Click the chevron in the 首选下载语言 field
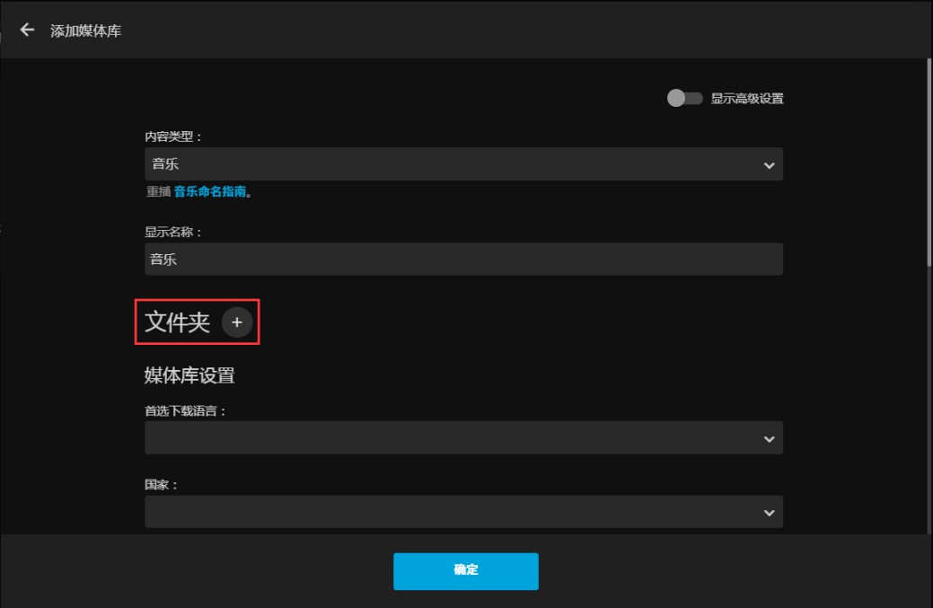 [769, 439]
